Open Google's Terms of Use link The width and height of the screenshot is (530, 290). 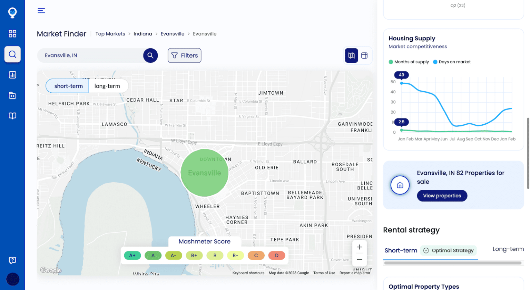[324, 273]
